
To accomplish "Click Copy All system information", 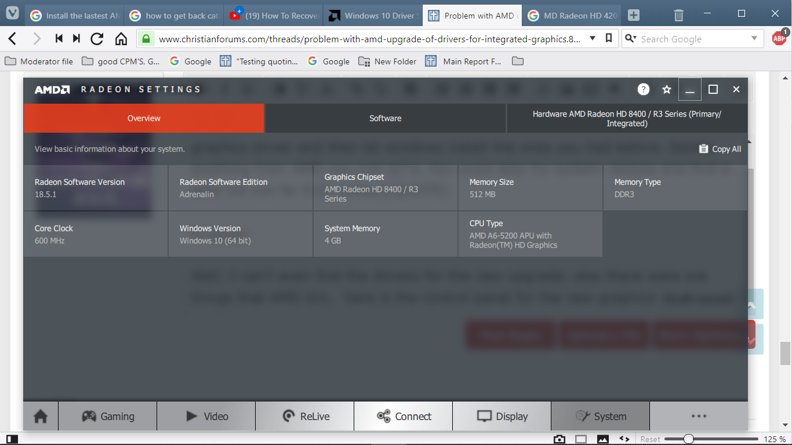I will [720, 149].
